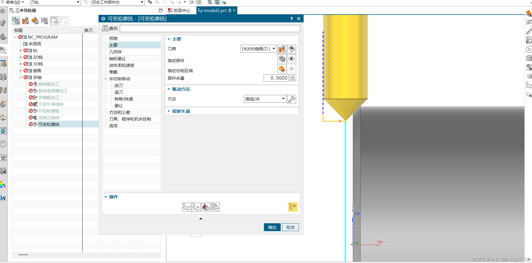The image size is (532, 263).
Task: Select 几何体 in the dialog tree
Action: (x=115, y=52)
